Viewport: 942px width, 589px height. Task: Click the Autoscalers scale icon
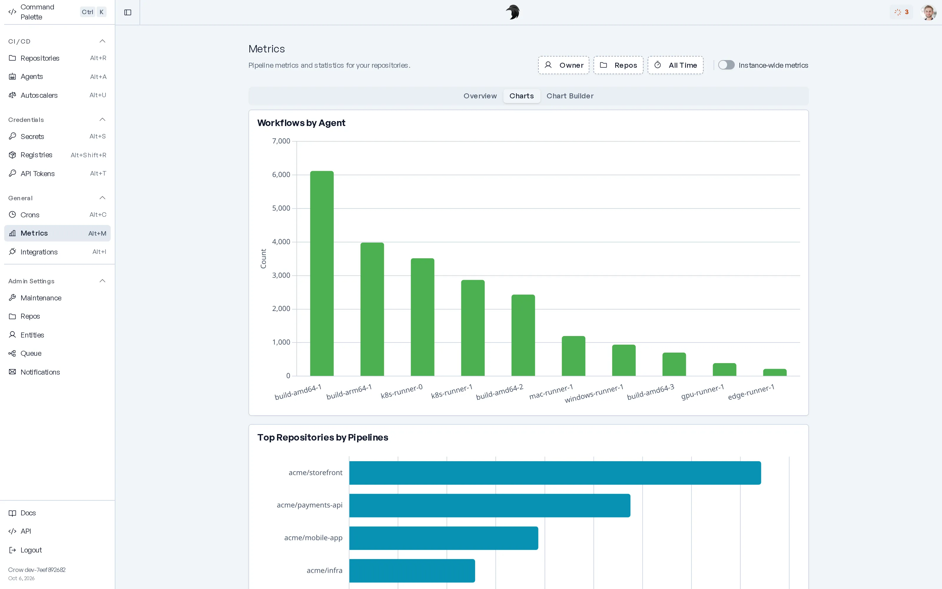(x=12, y=95)
